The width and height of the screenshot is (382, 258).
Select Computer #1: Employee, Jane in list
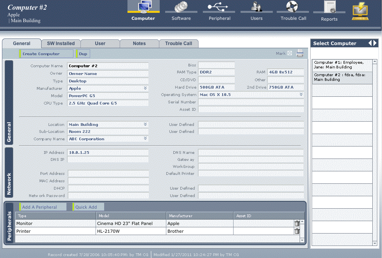point(341,66)
